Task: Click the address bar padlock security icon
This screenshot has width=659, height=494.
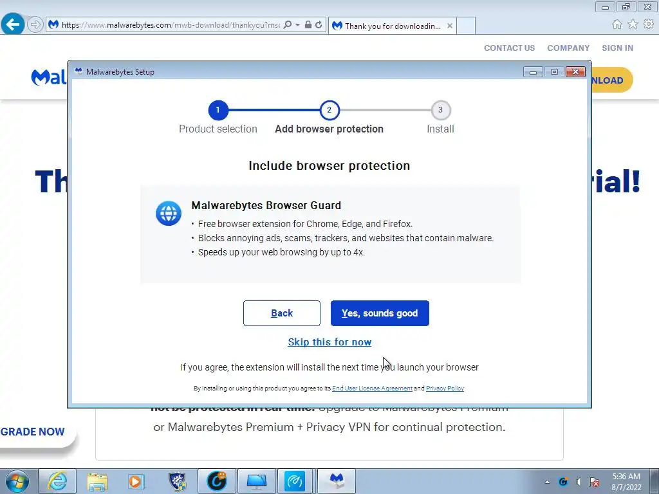Action: pyautogui.click(x=308, y=25)
